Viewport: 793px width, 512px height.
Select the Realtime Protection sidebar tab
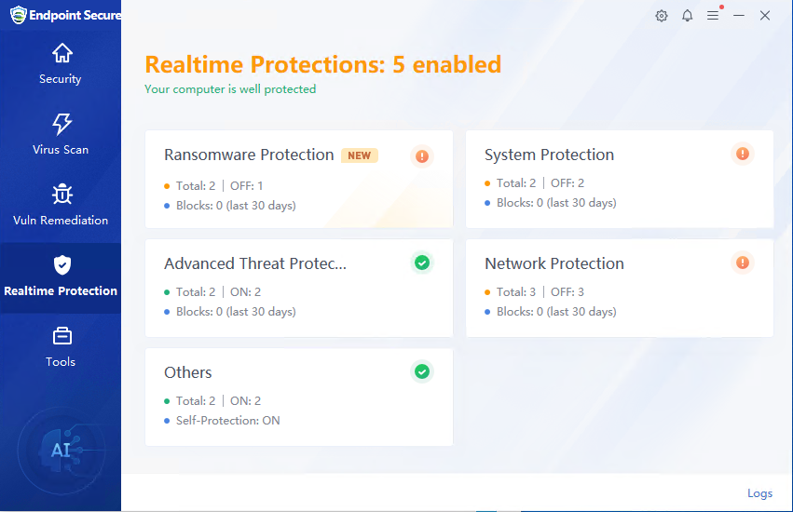[61, 276]
